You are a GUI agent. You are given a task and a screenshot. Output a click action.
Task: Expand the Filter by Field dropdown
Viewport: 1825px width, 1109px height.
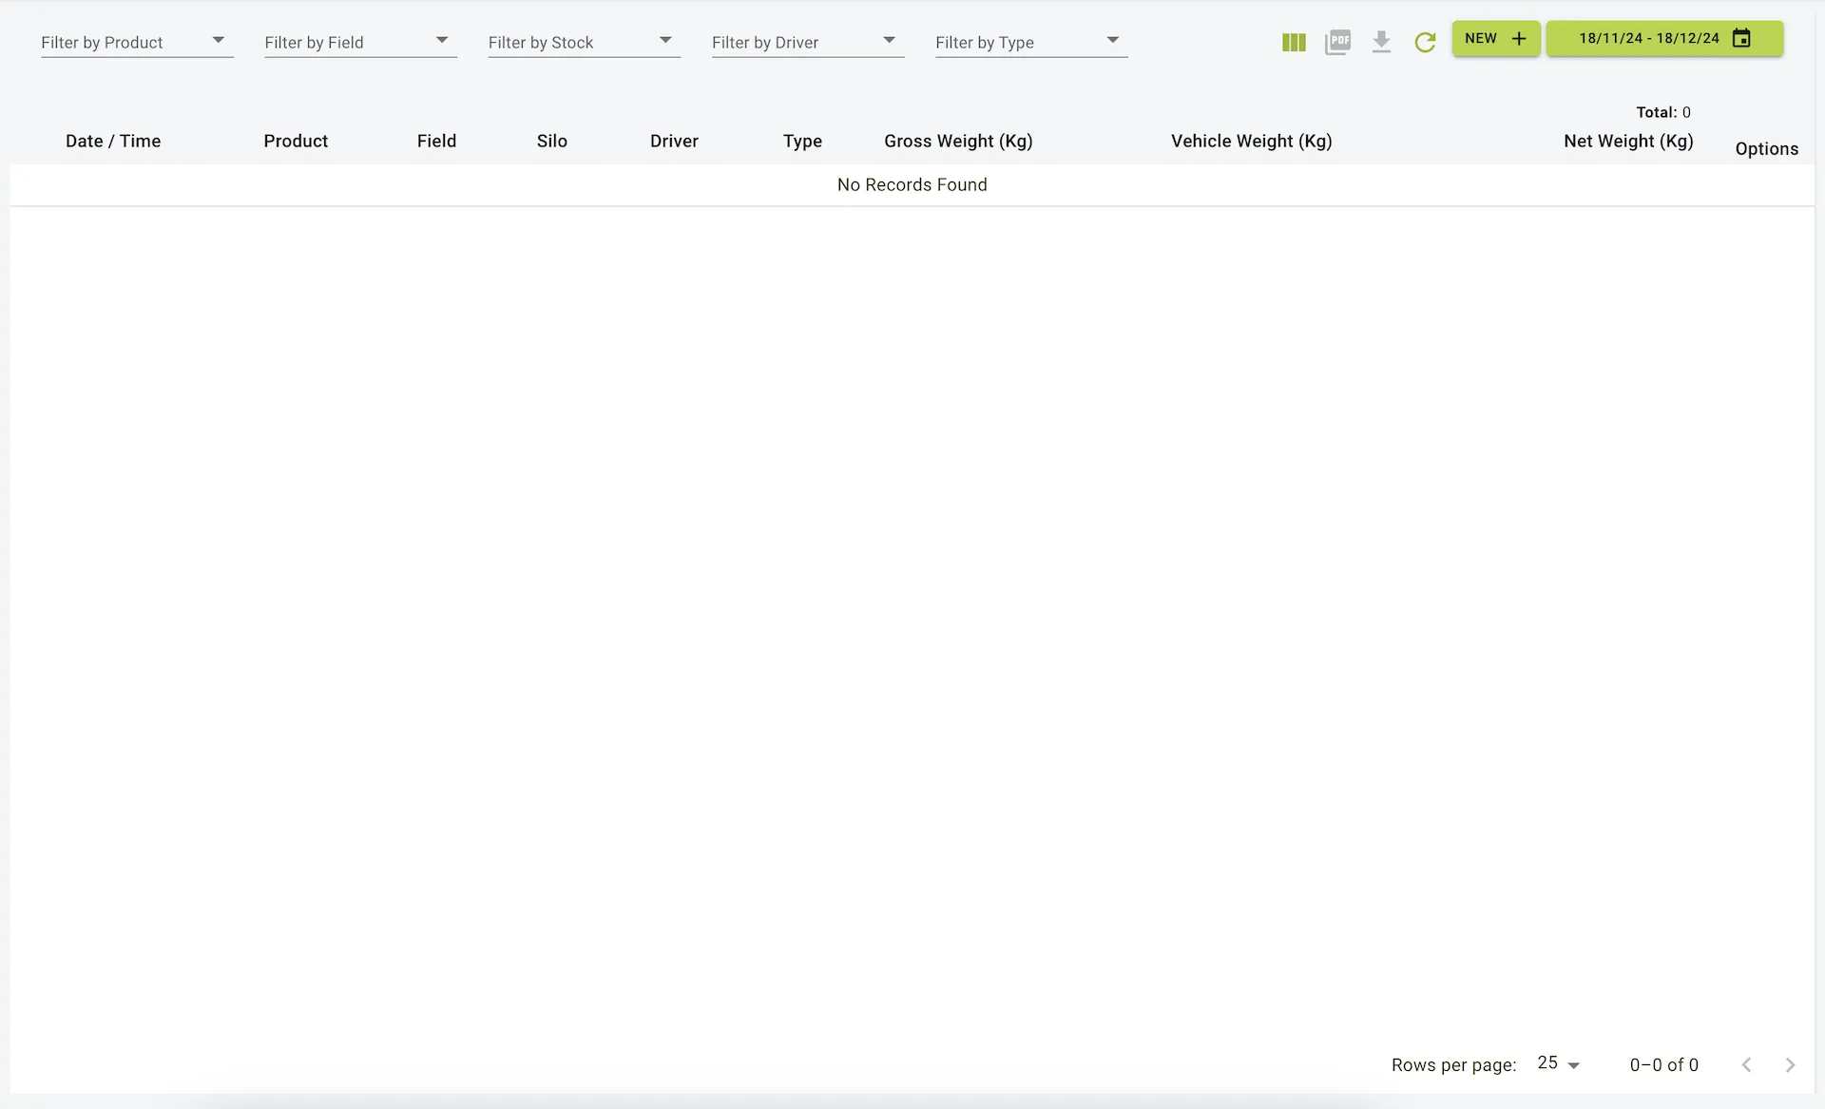359,42
